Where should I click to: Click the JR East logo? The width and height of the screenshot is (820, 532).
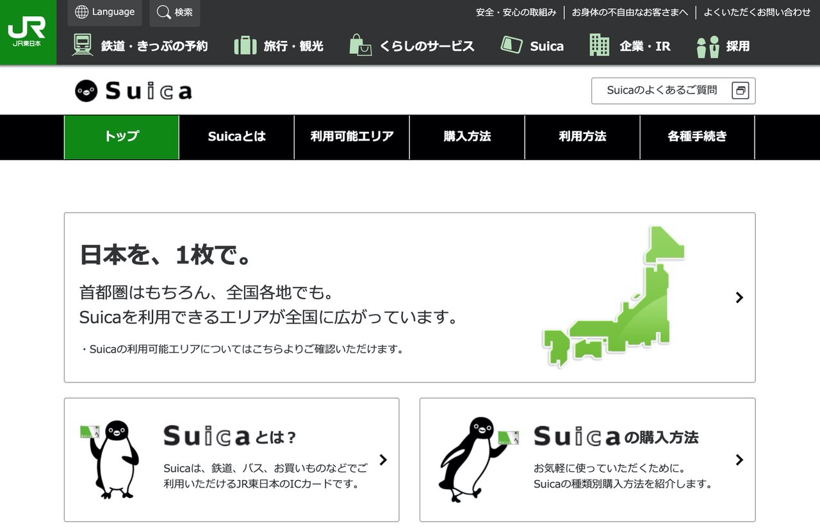click(x=28, y=32)
